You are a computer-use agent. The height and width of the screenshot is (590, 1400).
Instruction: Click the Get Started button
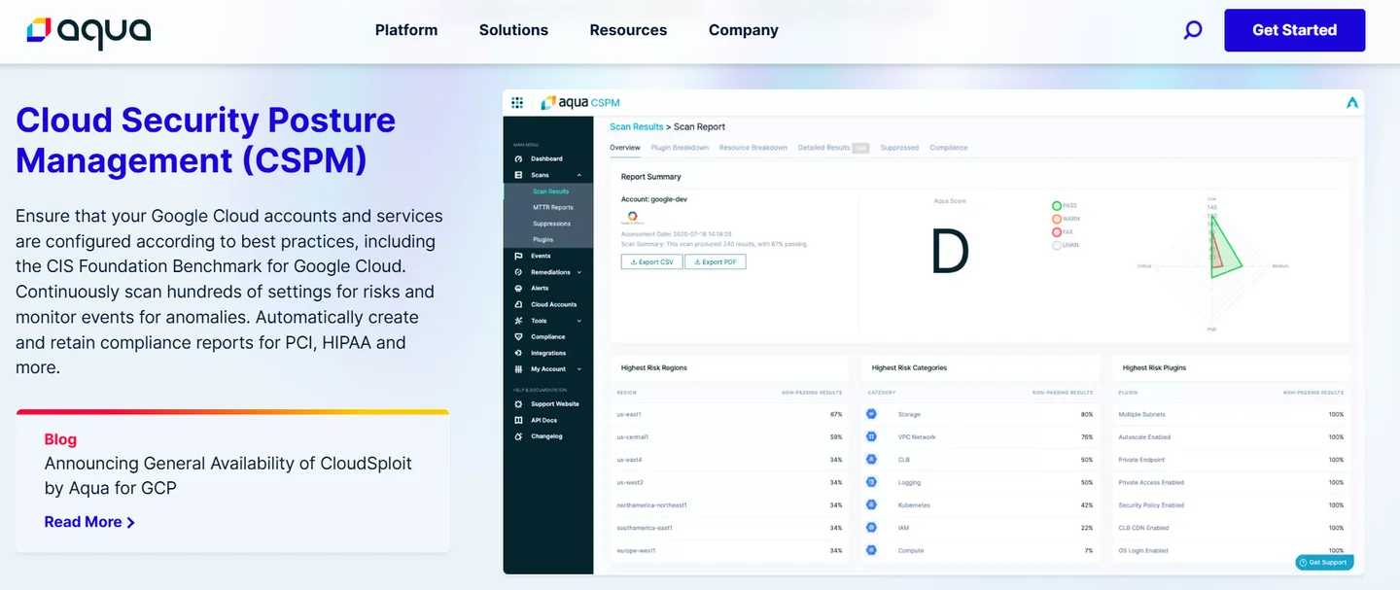point(1294,30)
